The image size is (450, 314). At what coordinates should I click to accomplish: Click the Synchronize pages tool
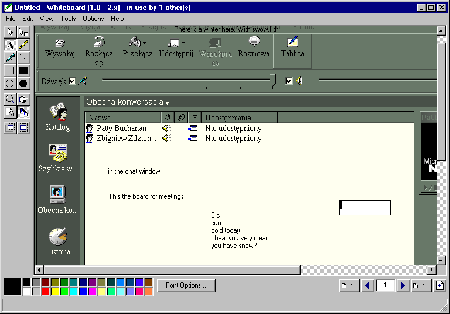click(x=23, y=112)
